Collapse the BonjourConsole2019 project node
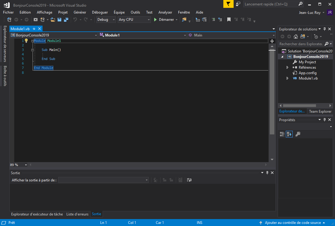 pos(282,57)
